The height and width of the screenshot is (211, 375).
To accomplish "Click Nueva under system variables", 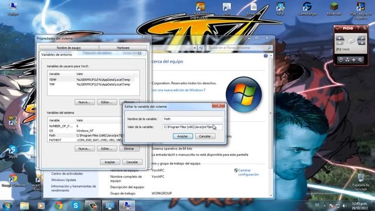I will coord(84,148).
